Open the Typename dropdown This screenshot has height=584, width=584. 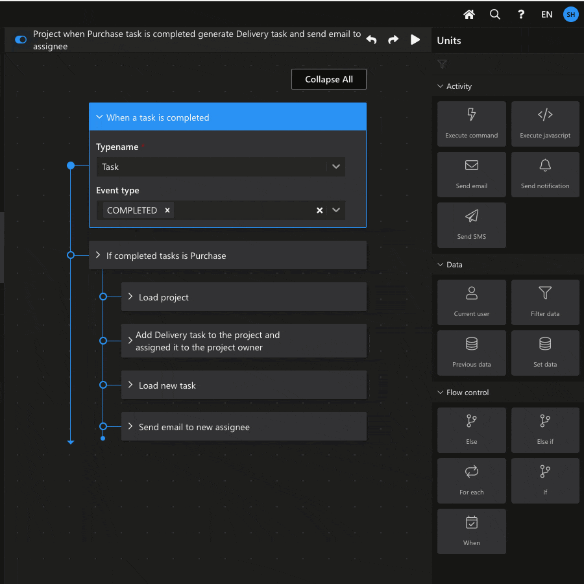point(335,167)
